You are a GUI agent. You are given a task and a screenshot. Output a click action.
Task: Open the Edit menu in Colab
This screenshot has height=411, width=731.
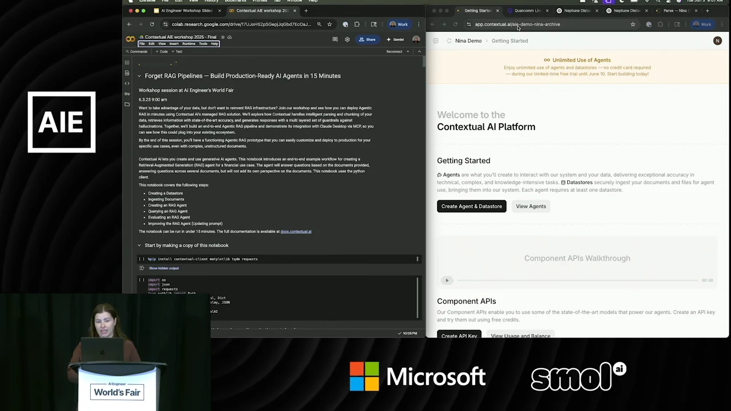(151, 44)
